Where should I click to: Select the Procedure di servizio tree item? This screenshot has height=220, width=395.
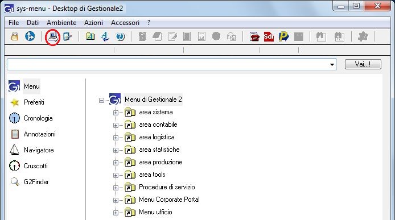pyautogui.click(x=167, y=187)
